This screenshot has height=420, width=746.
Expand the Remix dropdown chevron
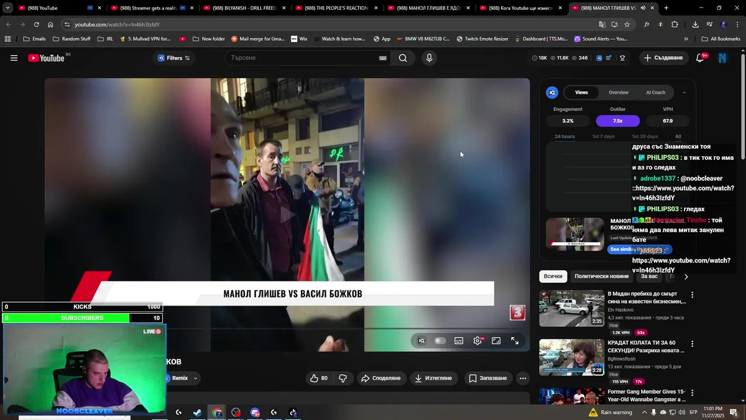pos(195,378)
